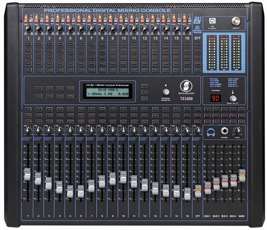The height and width of the screenshot is (230, 267).
Task: Click the '24 Bit / 96kHz System Processor' label
Action: click(x=107, y=85)
